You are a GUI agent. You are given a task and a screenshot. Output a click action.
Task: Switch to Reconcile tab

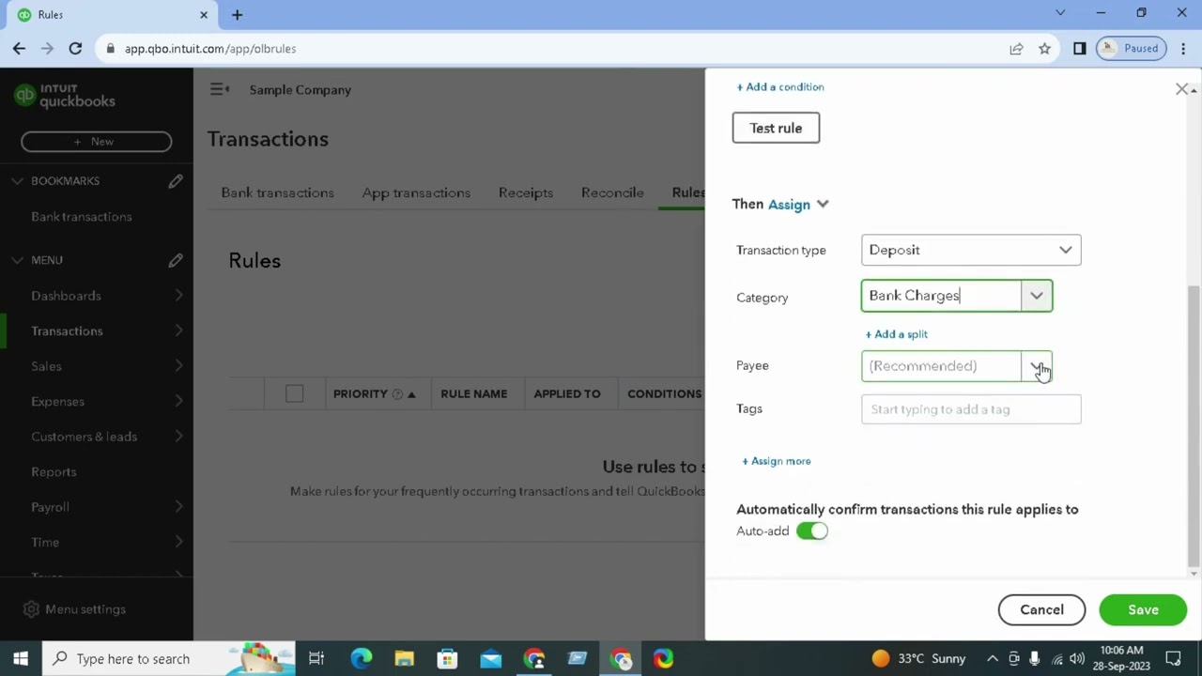612,192
